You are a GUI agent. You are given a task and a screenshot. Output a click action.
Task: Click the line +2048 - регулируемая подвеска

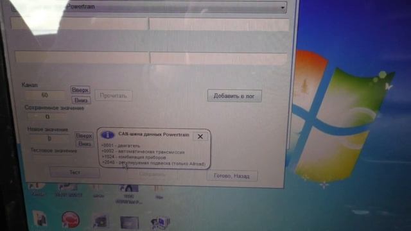tap(154, 164)
